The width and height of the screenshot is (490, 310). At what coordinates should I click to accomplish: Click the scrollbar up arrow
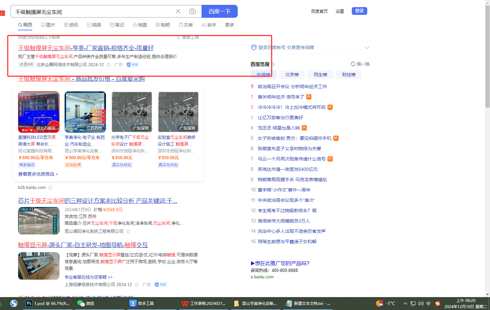(x=487, y=3)
